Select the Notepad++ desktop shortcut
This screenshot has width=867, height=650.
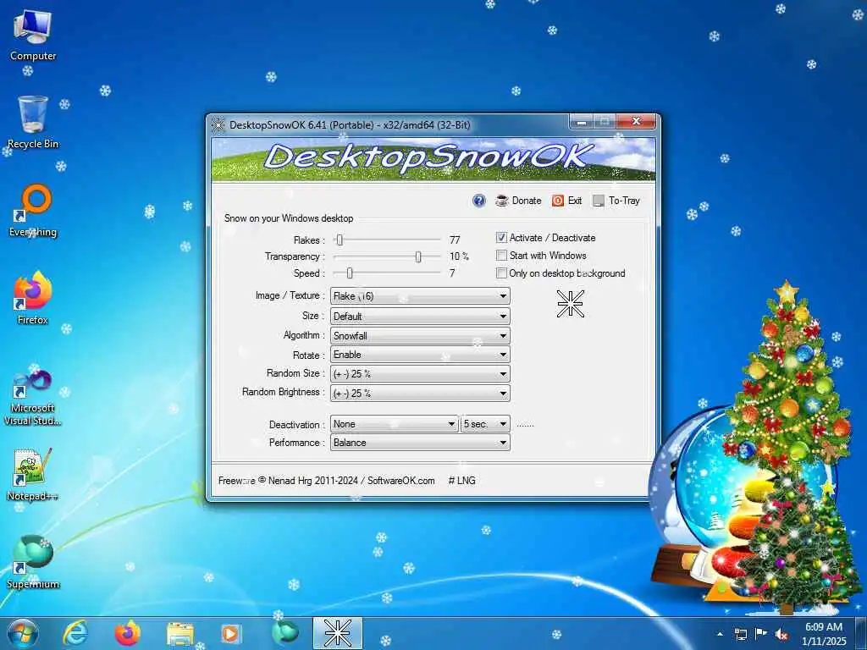33,474
